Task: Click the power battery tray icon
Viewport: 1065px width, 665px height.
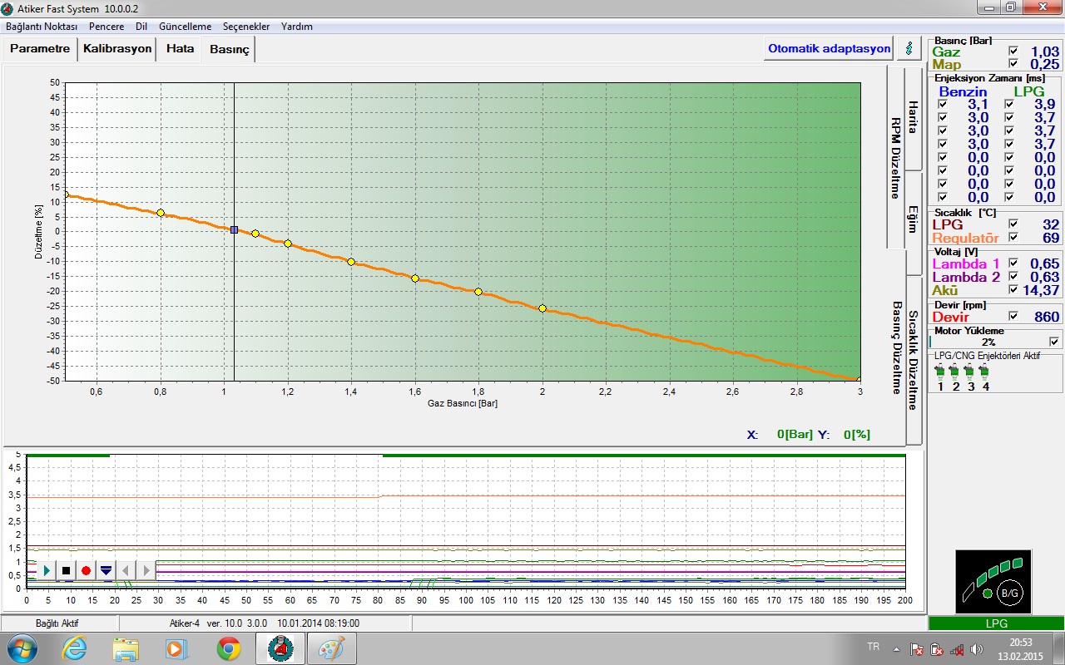Action: (937, 649)
